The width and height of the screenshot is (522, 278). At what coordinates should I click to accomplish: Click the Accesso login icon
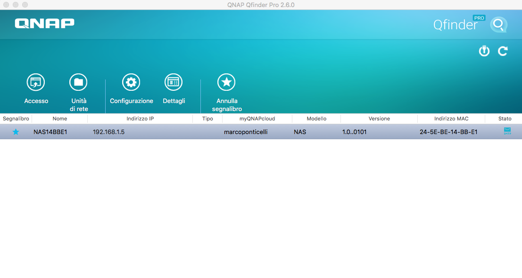[36, 83]
